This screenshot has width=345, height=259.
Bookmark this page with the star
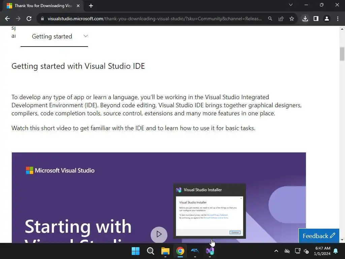tap(292, 19)
